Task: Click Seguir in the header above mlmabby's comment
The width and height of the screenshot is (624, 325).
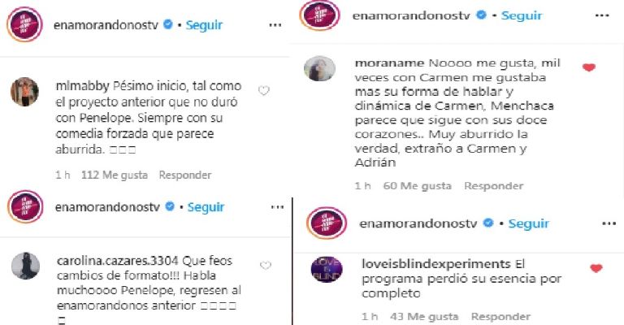Action: [204, 25]
